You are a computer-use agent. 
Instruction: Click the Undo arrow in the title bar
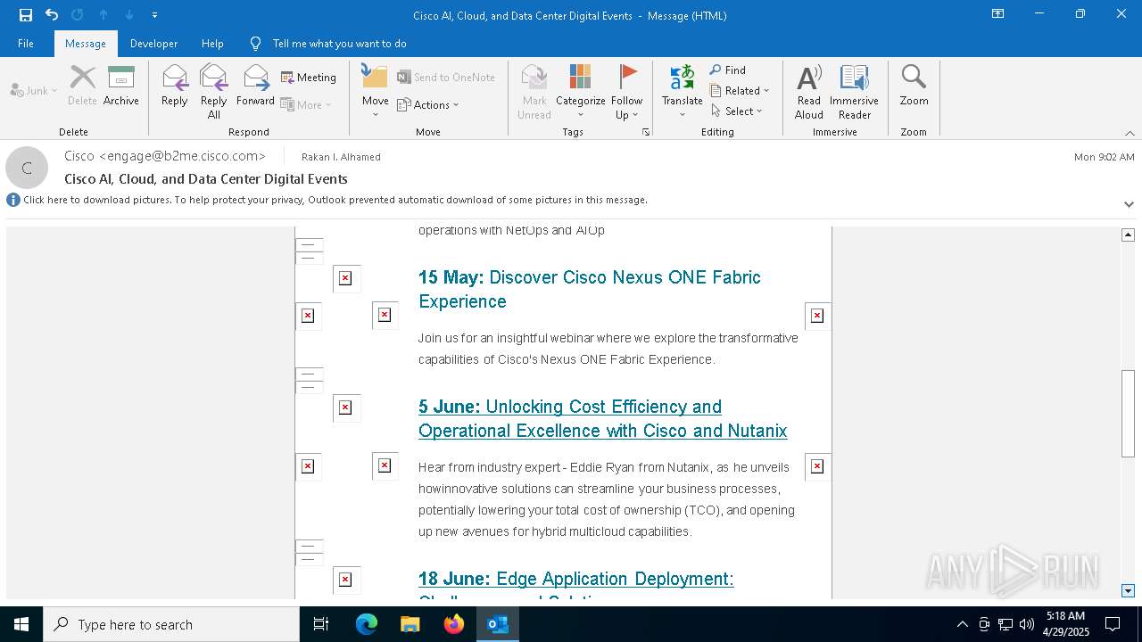click(52, 14)
